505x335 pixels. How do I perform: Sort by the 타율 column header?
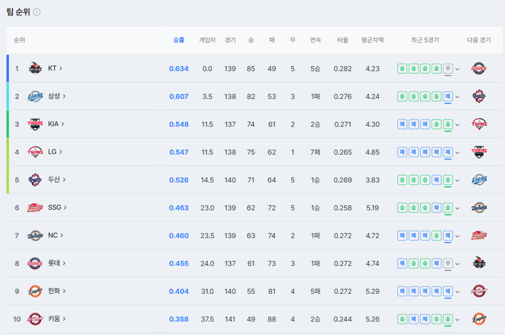click(x=343, y=40)
